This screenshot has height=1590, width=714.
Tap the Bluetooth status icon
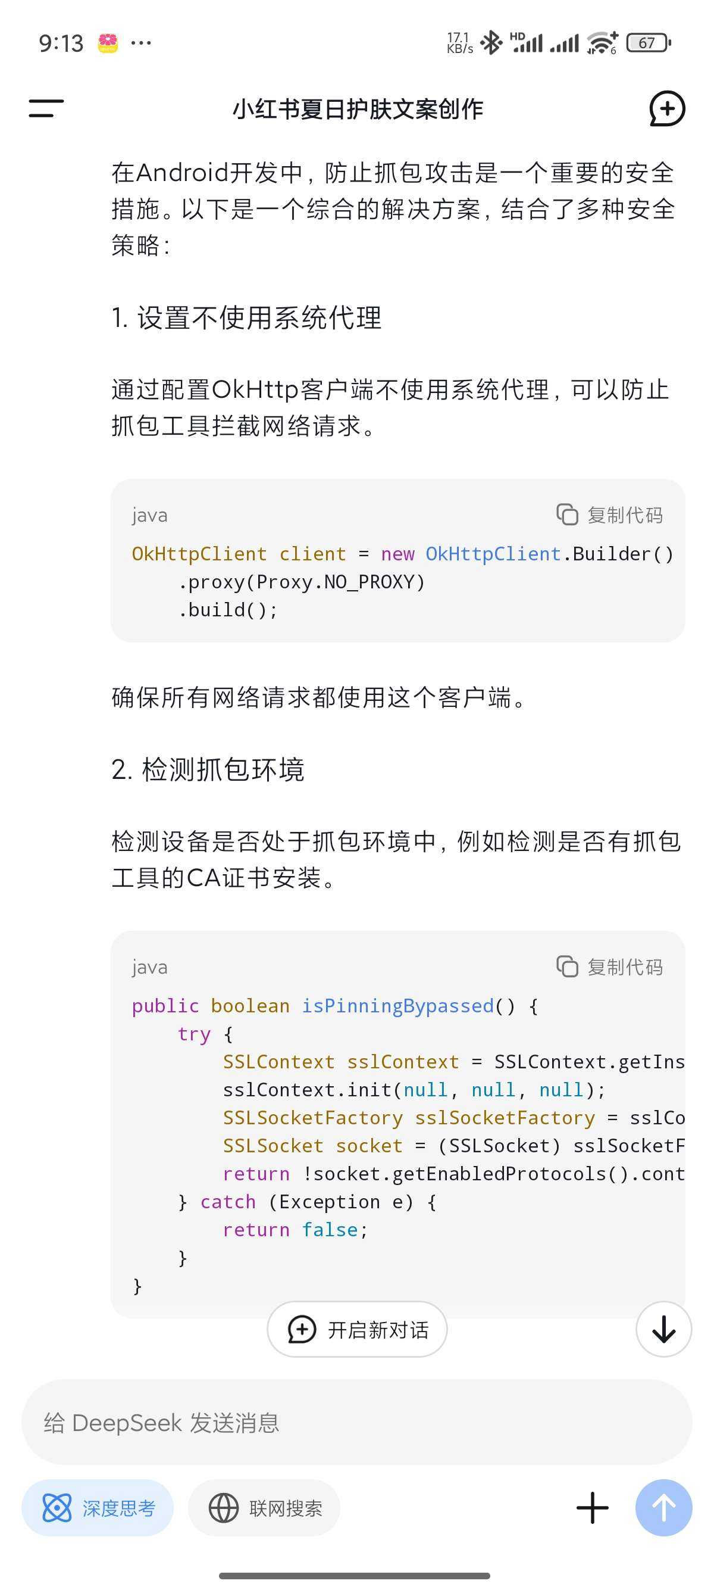tap(491, 43)
